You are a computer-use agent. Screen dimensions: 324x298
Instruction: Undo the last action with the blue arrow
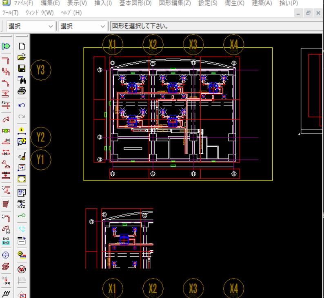tap(22, 105)
